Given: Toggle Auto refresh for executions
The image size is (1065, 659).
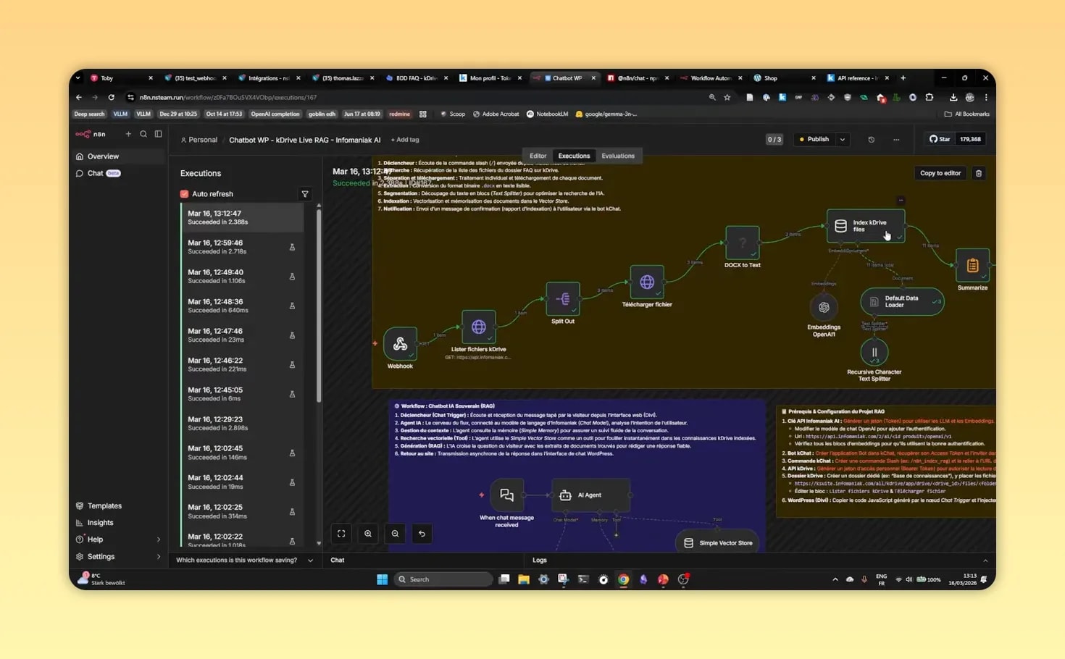Looking at the screenshot, I should [185, 193].
